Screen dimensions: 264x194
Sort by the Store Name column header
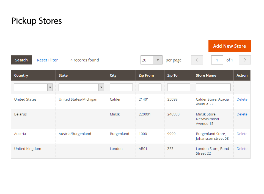[x=206, y=75]
